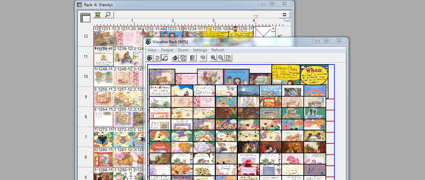Open the View menu
Image resolution: width=425 pixels, height=180 pixels.
[x=152, y=50]
